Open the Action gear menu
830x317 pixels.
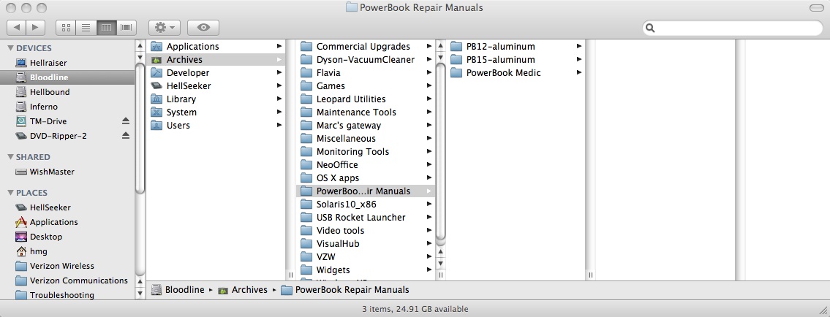point(165,28)
